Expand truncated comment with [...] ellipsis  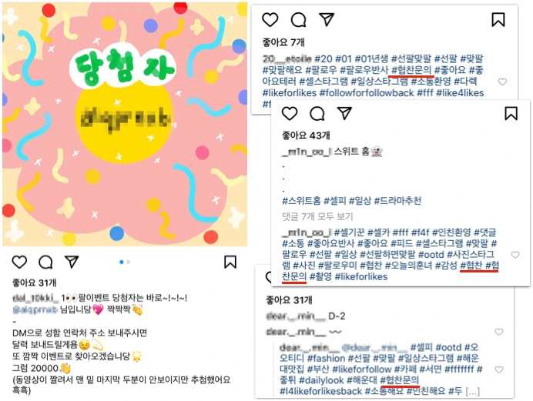[472, 392]
